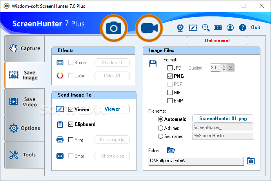Click the ScreenHunter_ ask me name field
Screen dimensions: 271x181
[x=223, y=127]
